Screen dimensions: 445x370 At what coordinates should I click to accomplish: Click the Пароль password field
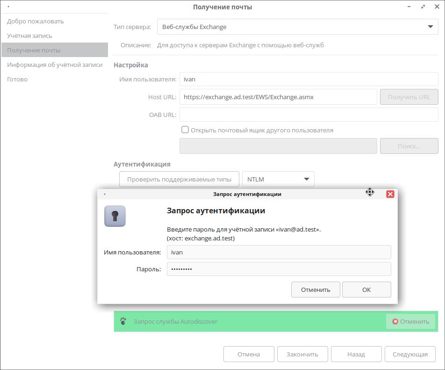[x=279, y=269]
